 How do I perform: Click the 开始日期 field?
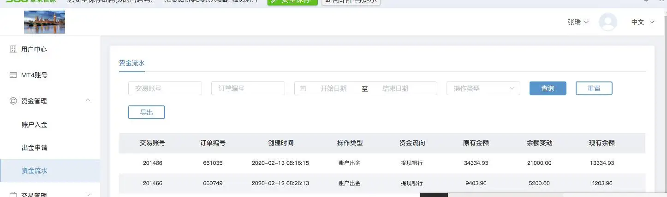point(333,88)
